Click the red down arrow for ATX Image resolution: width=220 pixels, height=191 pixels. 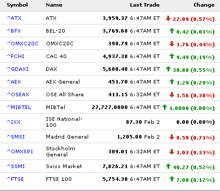(168, 18)
